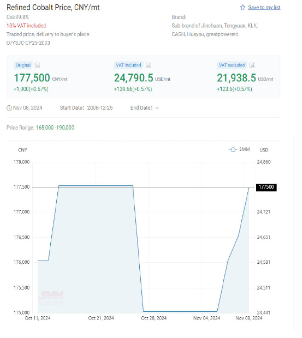Image resolution: width=302 pixels, height=338 pixels.
Task: Click the Nov 08, 2024 axis label
Action: (x=248, y=318)
